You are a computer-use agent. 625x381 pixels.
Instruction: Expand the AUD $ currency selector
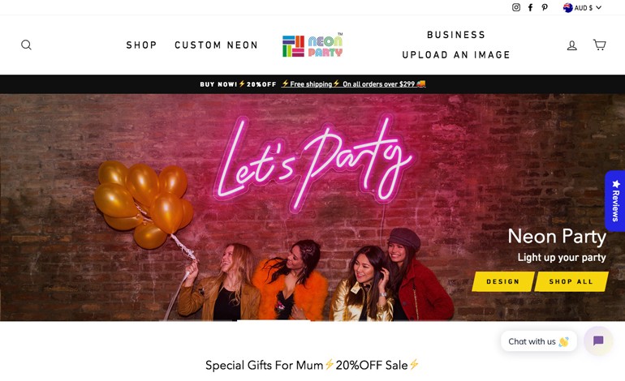point(582,7)
